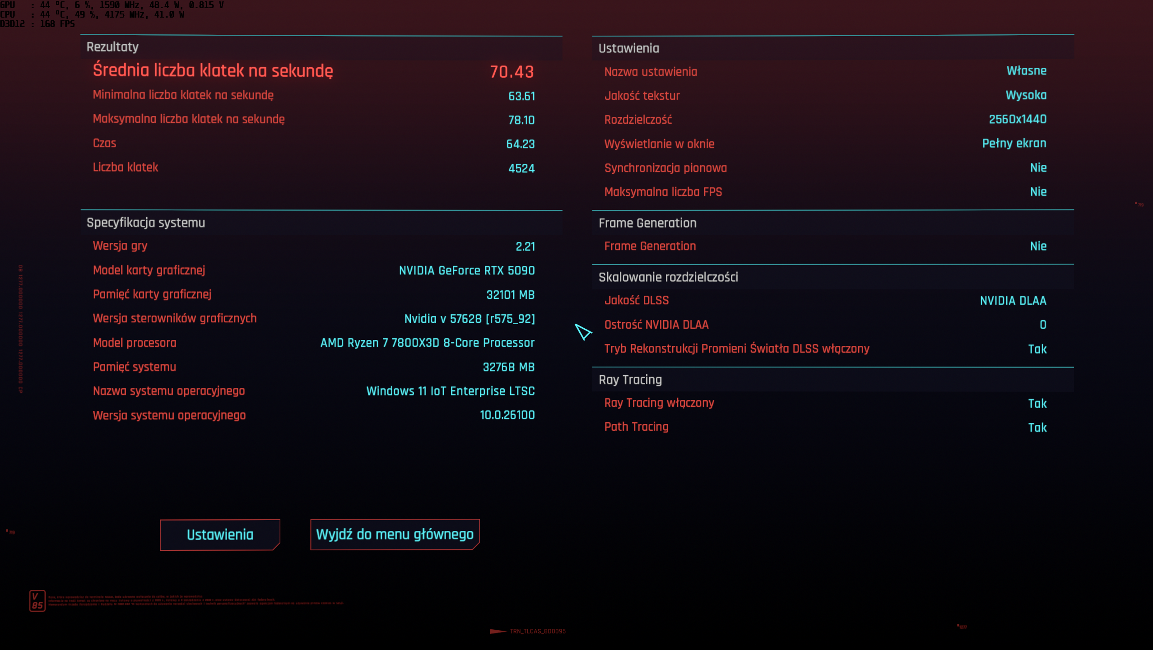The image size is (1153, 651).
Task: Click the Path Tracing Tak value
Action: (x=1037, y=428)
